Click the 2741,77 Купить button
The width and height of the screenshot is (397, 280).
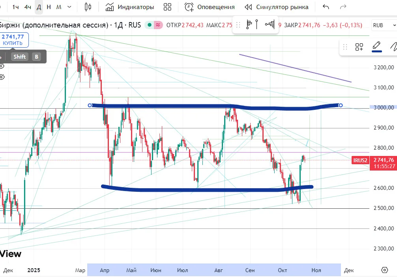click(x=13, y=40)
